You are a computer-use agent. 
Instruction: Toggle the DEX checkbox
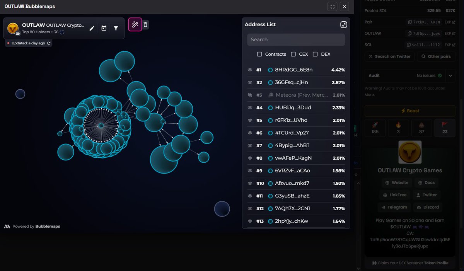point(316,54)
